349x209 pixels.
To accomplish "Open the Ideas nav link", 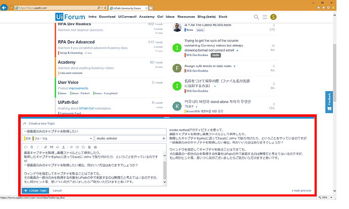I will click(170, 17).
